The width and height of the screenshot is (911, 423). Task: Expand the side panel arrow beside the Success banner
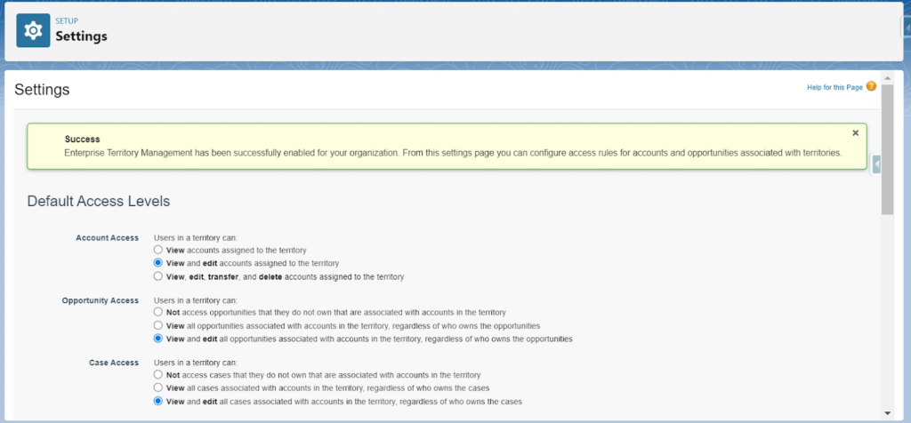876,164
